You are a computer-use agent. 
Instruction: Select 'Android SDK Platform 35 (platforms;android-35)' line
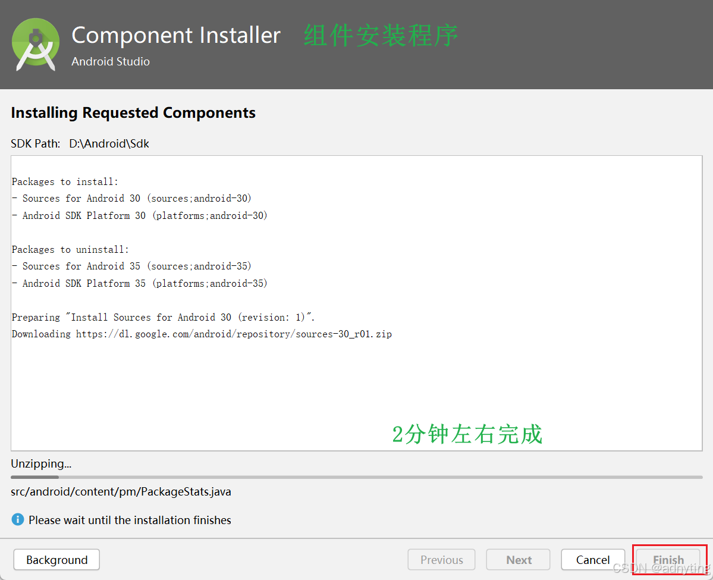click(140, 283)
